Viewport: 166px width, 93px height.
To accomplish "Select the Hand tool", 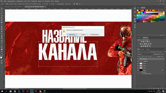I will click(2, 49).
